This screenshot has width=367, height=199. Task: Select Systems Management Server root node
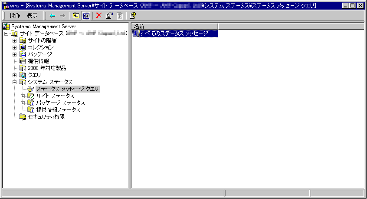43,27
